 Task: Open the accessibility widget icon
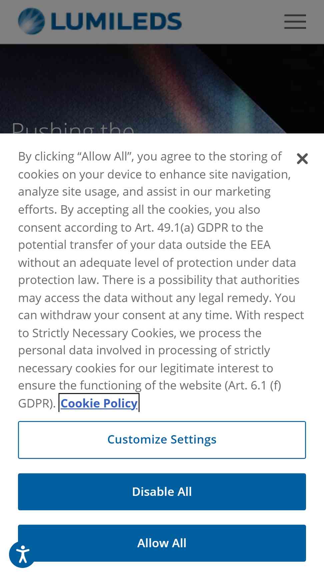click(x=22, y=554)
